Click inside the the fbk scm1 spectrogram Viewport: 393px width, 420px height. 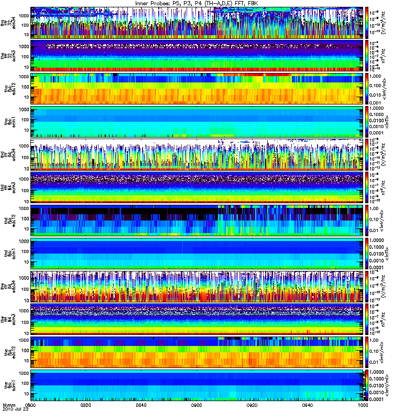point(197,385)
